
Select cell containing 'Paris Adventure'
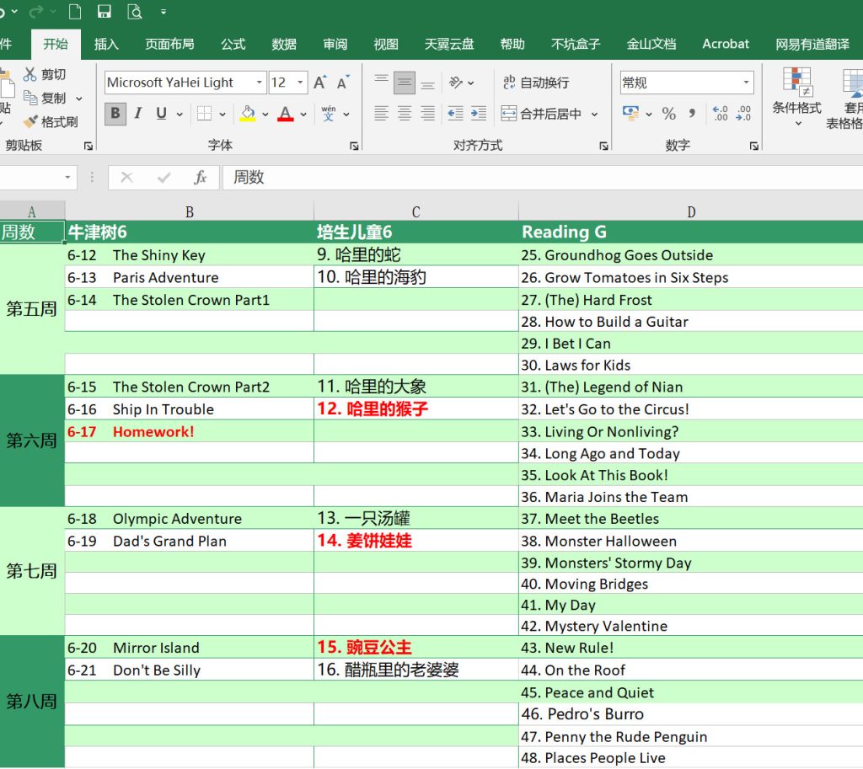(189, 277)
